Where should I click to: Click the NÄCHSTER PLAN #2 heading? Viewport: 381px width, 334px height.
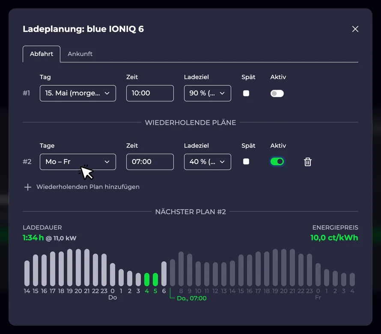pos(190,211)
